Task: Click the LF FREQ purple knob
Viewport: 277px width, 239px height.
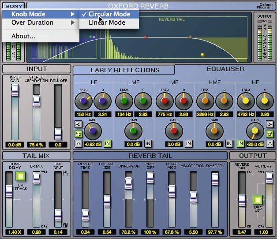Action: tap(83, 101)
